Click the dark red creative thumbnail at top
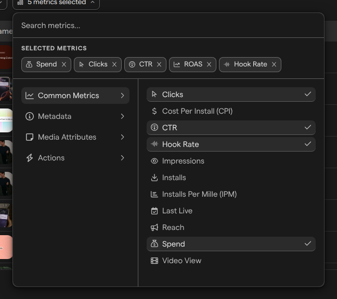The width and height of the screenshot is (337, 299). pos(6,57)
